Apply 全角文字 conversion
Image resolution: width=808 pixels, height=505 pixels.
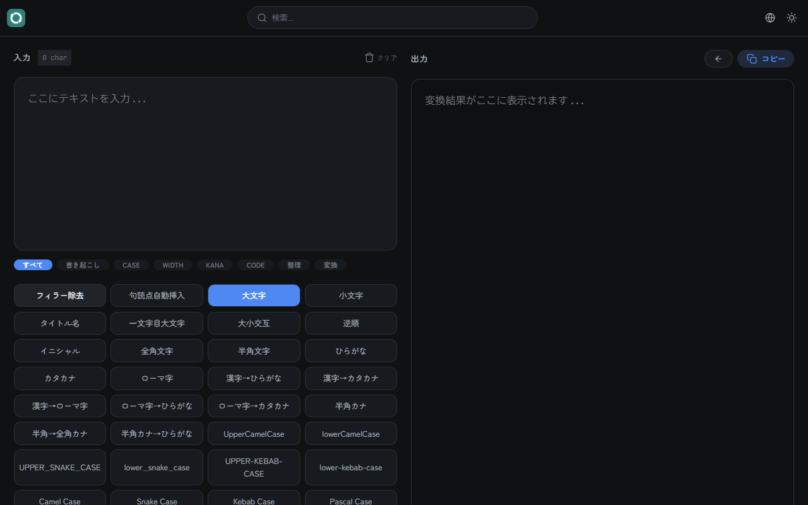coord(157,351)
